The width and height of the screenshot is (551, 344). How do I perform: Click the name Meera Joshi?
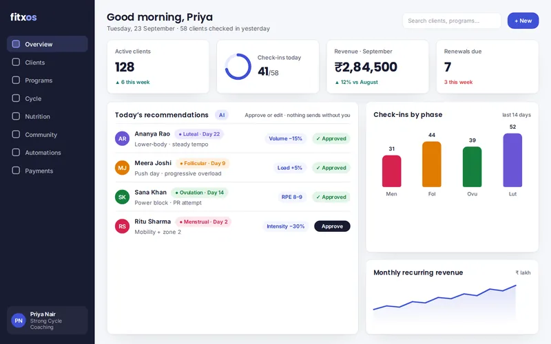tap(153, 163)
